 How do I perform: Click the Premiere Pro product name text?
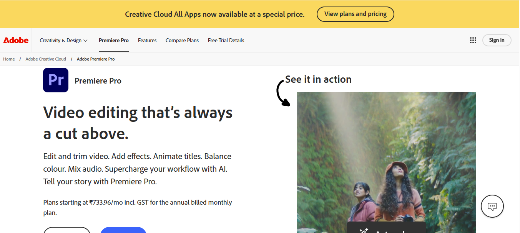(x=98, y=81)
